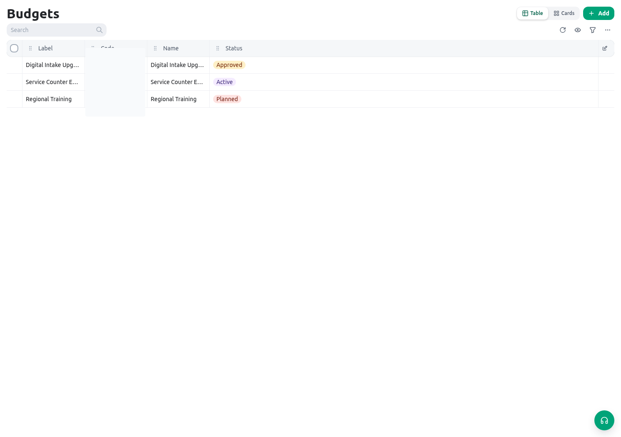Sort by the Label column header

(45, 48)
